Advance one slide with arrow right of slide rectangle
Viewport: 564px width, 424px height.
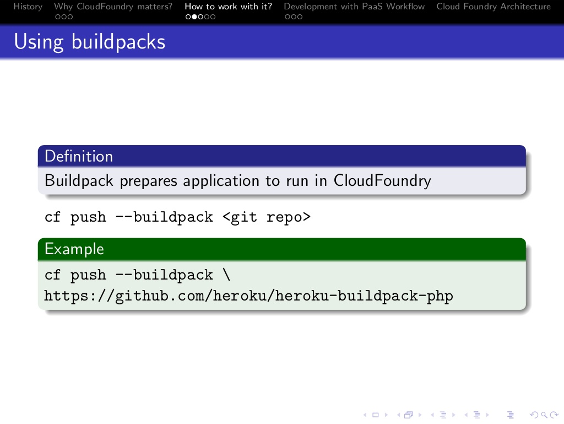click(x=386, y=415)
